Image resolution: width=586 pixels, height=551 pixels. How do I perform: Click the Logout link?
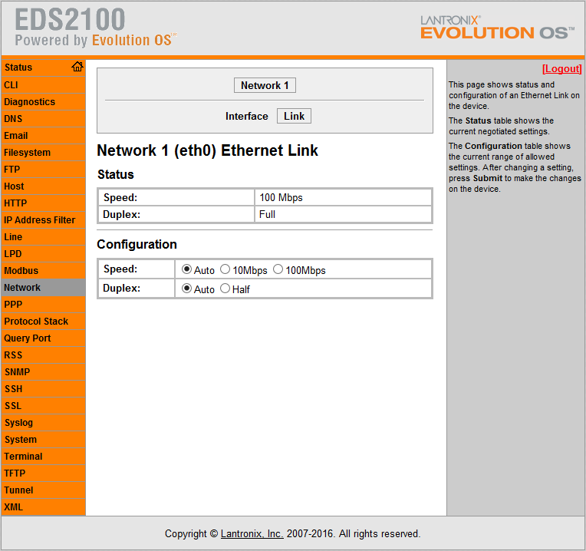coord(561,69)
